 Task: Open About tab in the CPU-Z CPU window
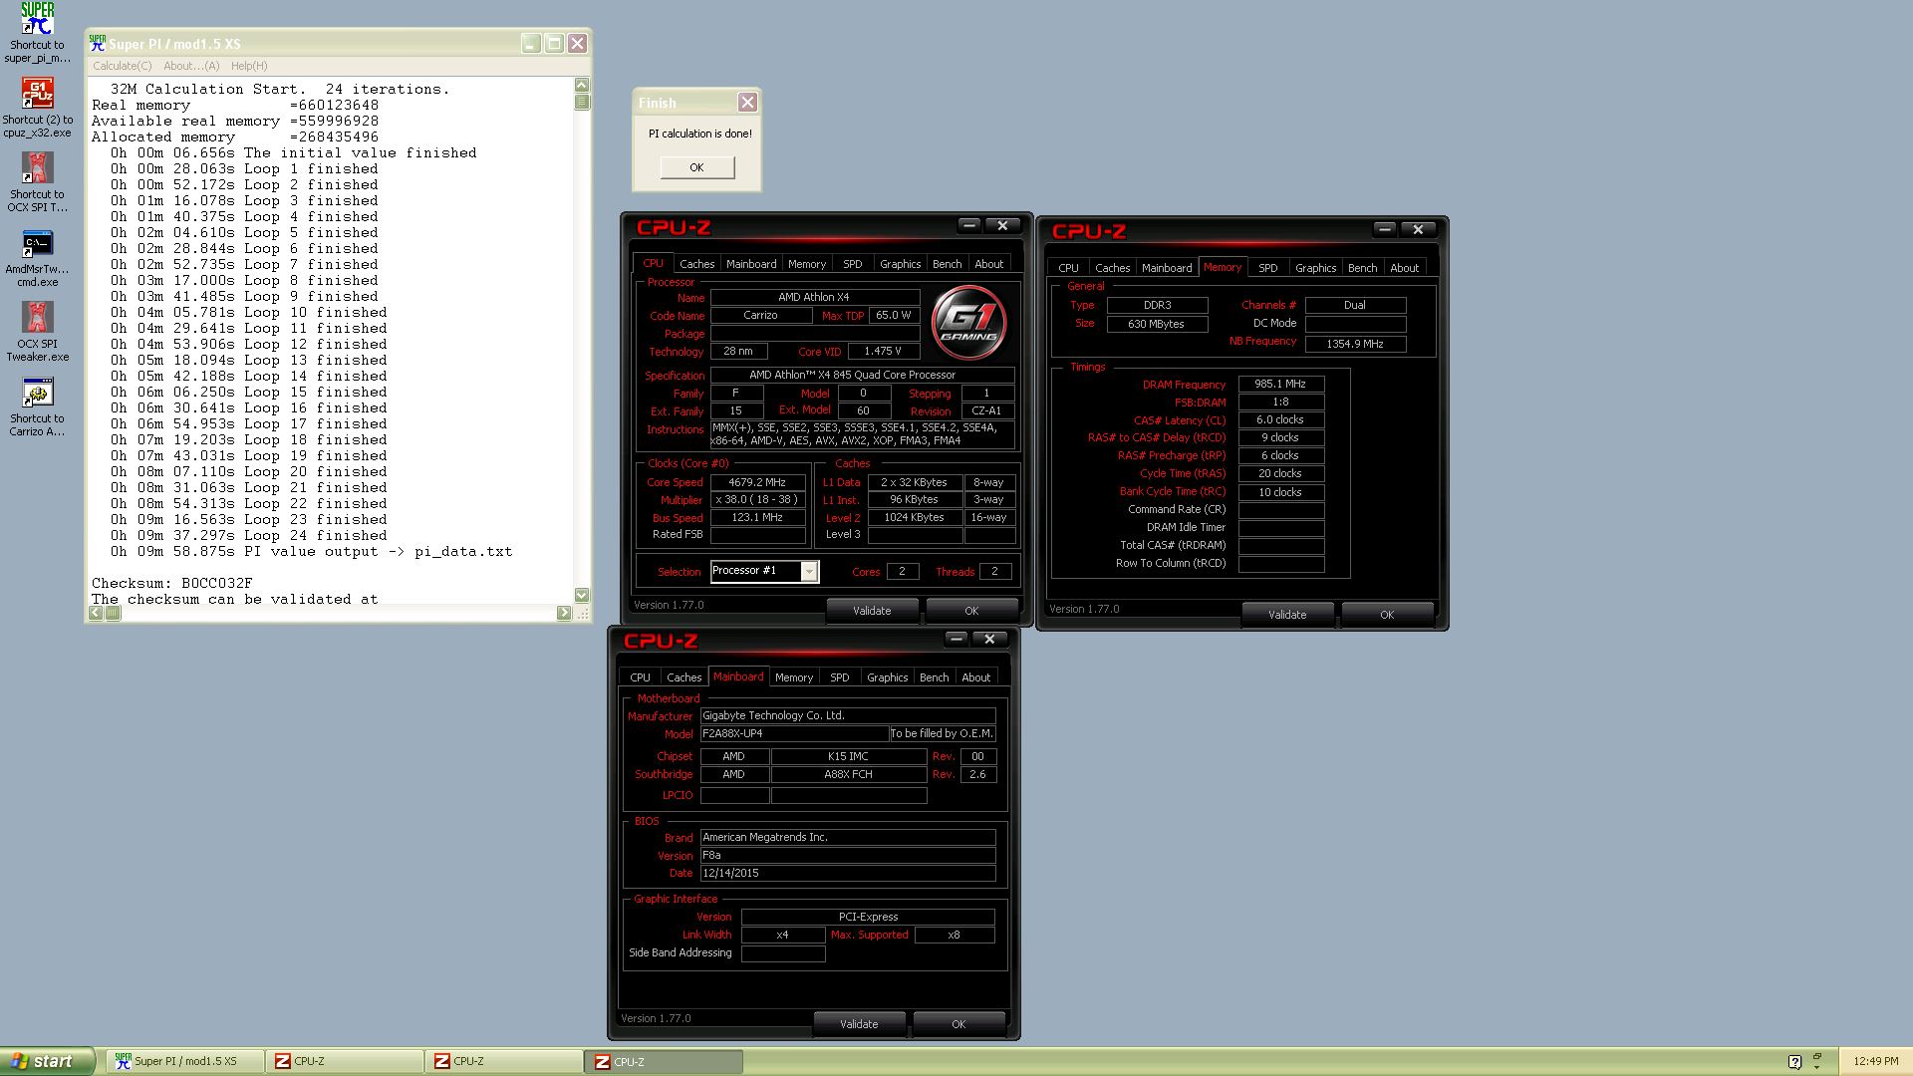click(x=989, y=264)
